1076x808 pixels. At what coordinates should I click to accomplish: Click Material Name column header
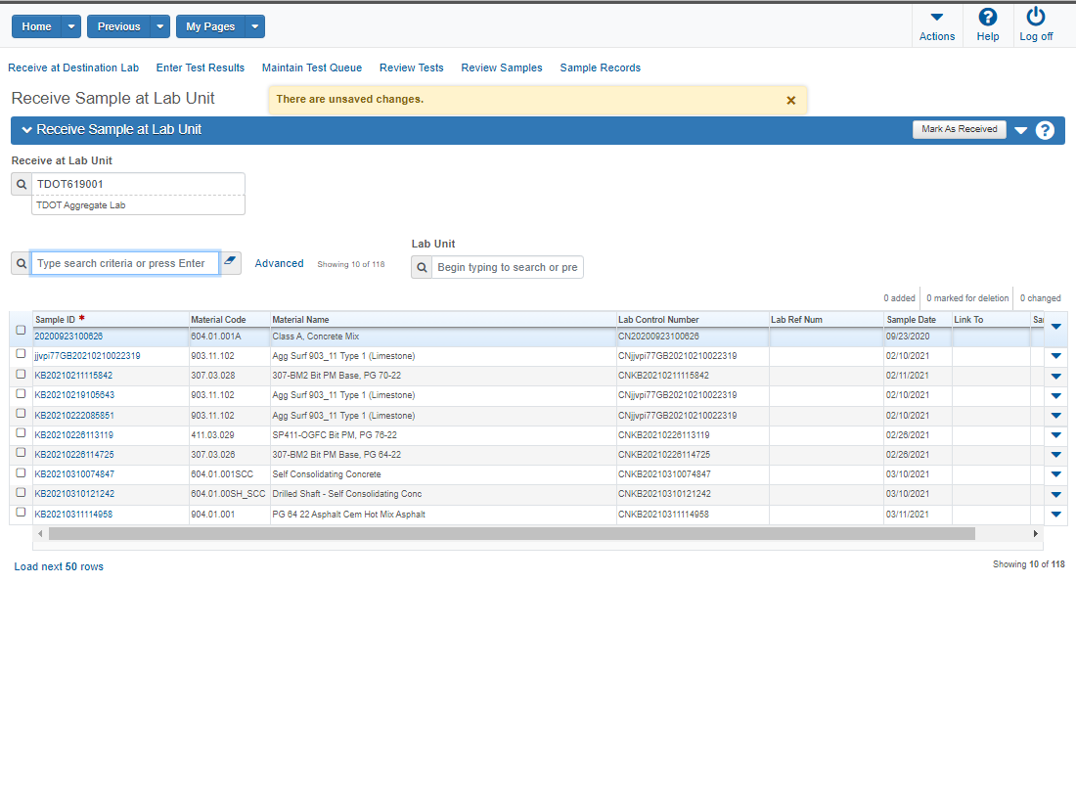tap(300, 320)
